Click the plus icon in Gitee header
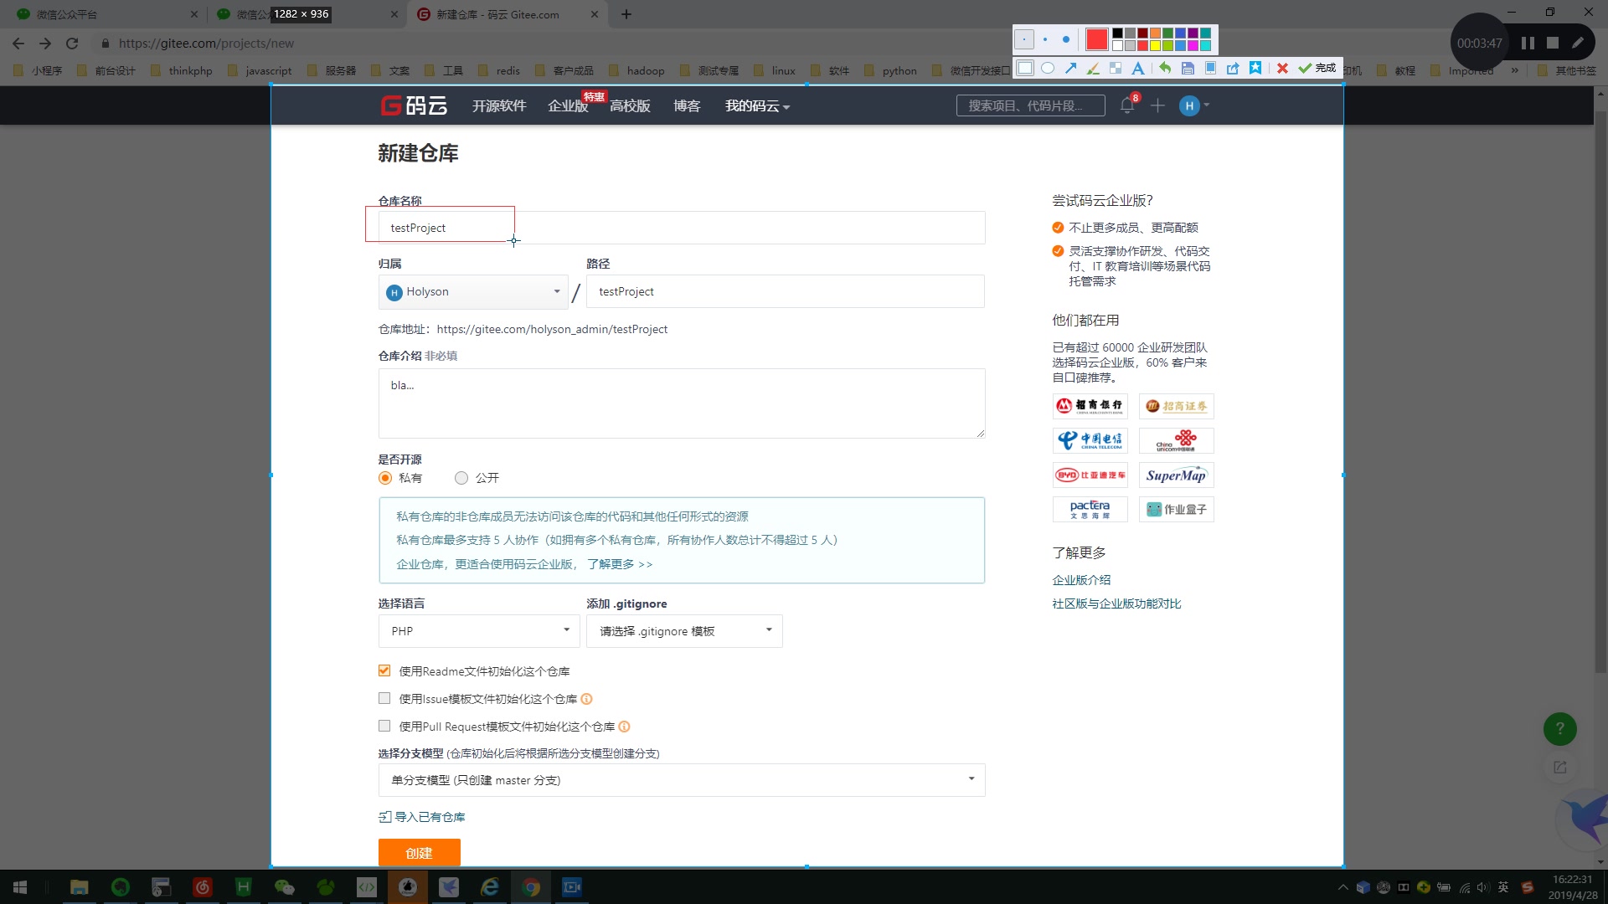The height and width of the screenshot is (904, 1608). click(x=1157, y=105)
